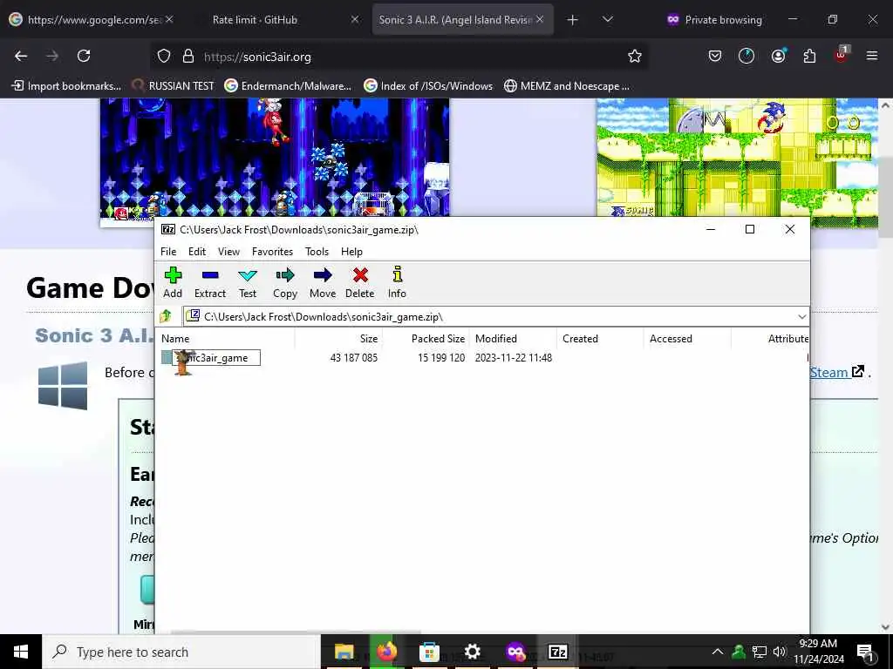Sort by the Name column header
The width and height of the screenshot is (893, 669).
(226, 339)
